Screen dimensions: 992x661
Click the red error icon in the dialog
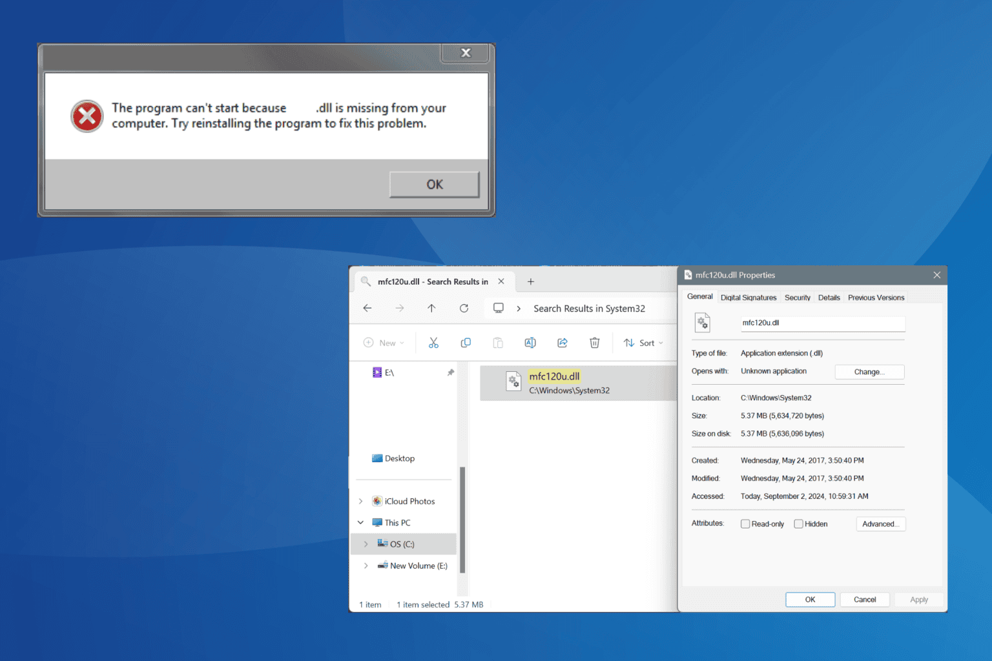pos(87,116)
